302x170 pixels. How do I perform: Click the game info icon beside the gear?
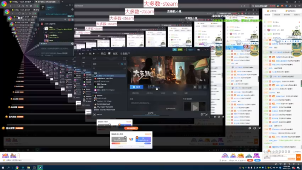click(200, 87)
